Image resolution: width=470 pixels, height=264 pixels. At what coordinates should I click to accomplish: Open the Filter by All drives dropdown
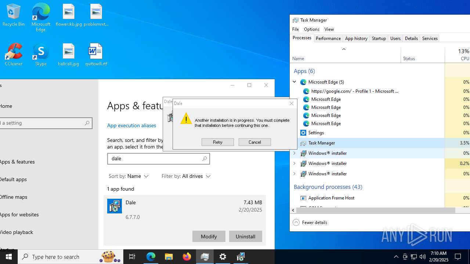point(186,176)
